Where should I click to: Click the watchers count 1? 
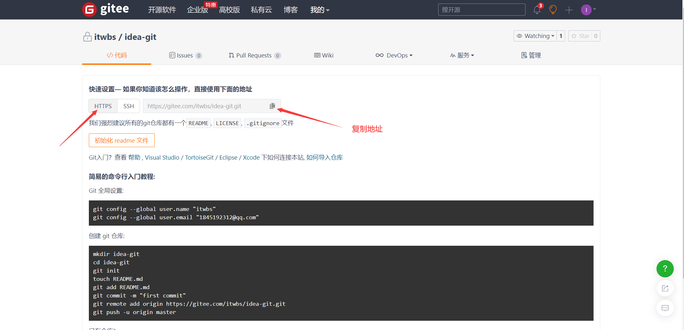tap(561, 36)
